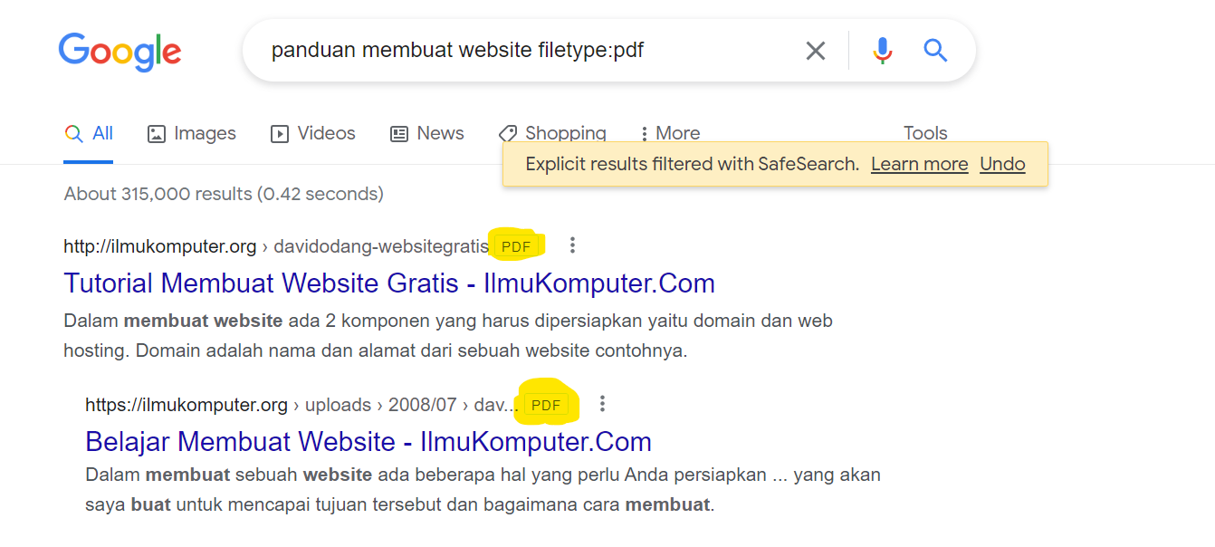
Task: Open the Shopping tab
Action: click(552, 133)
